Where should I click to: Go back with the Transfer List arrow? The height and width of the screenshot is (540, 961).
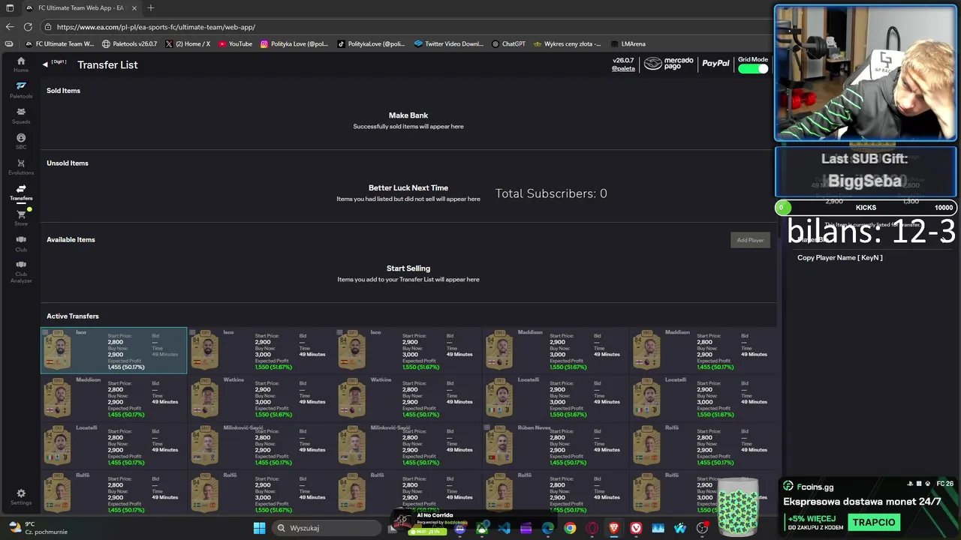tap(45, 64)
